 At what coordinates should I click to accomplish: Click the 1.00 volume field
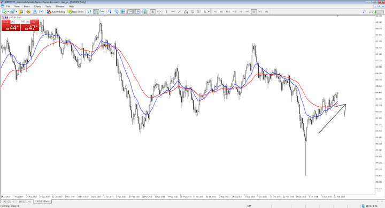click(x=20, y=22)
